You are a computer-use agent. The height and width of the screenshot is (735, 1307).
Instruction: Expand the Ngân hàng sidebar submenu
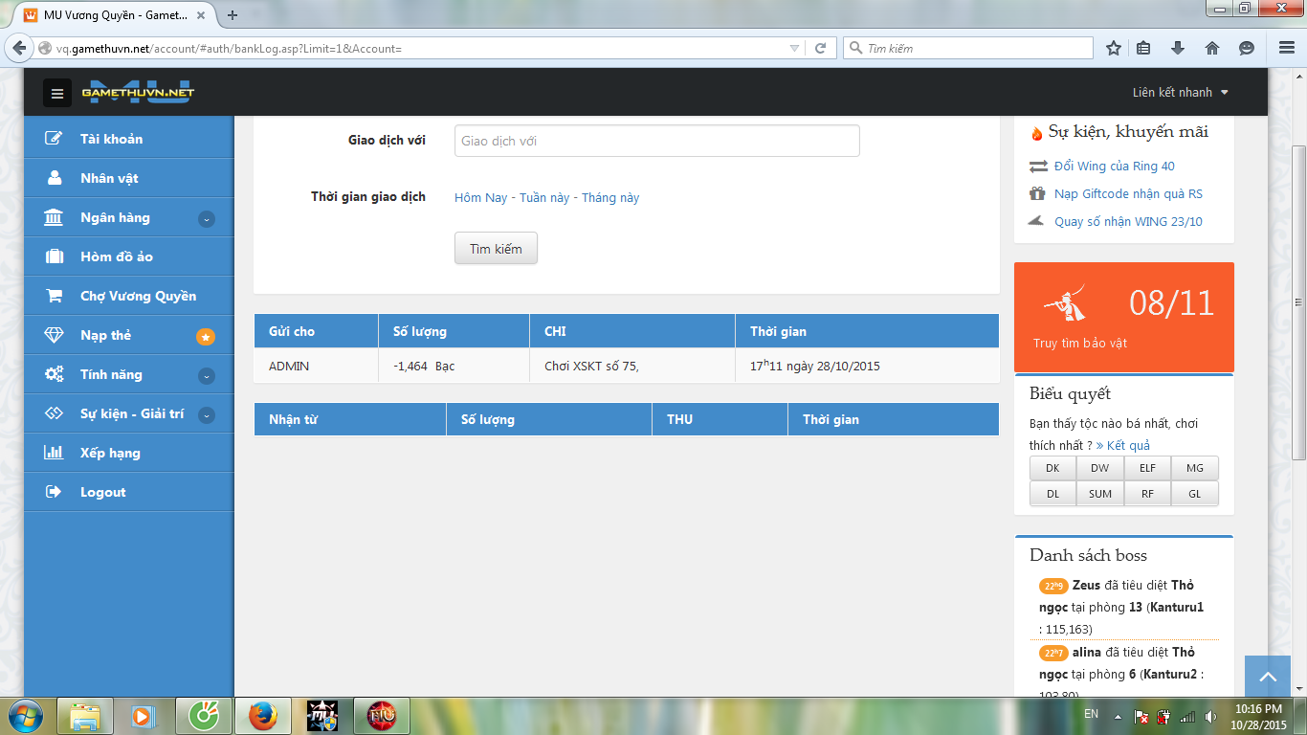coord(206,218)
